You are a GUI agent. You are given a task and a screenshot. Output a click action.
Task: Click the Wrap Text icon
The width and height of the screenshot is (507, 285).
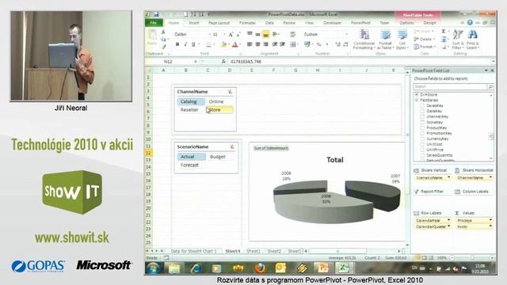(292, 34)
